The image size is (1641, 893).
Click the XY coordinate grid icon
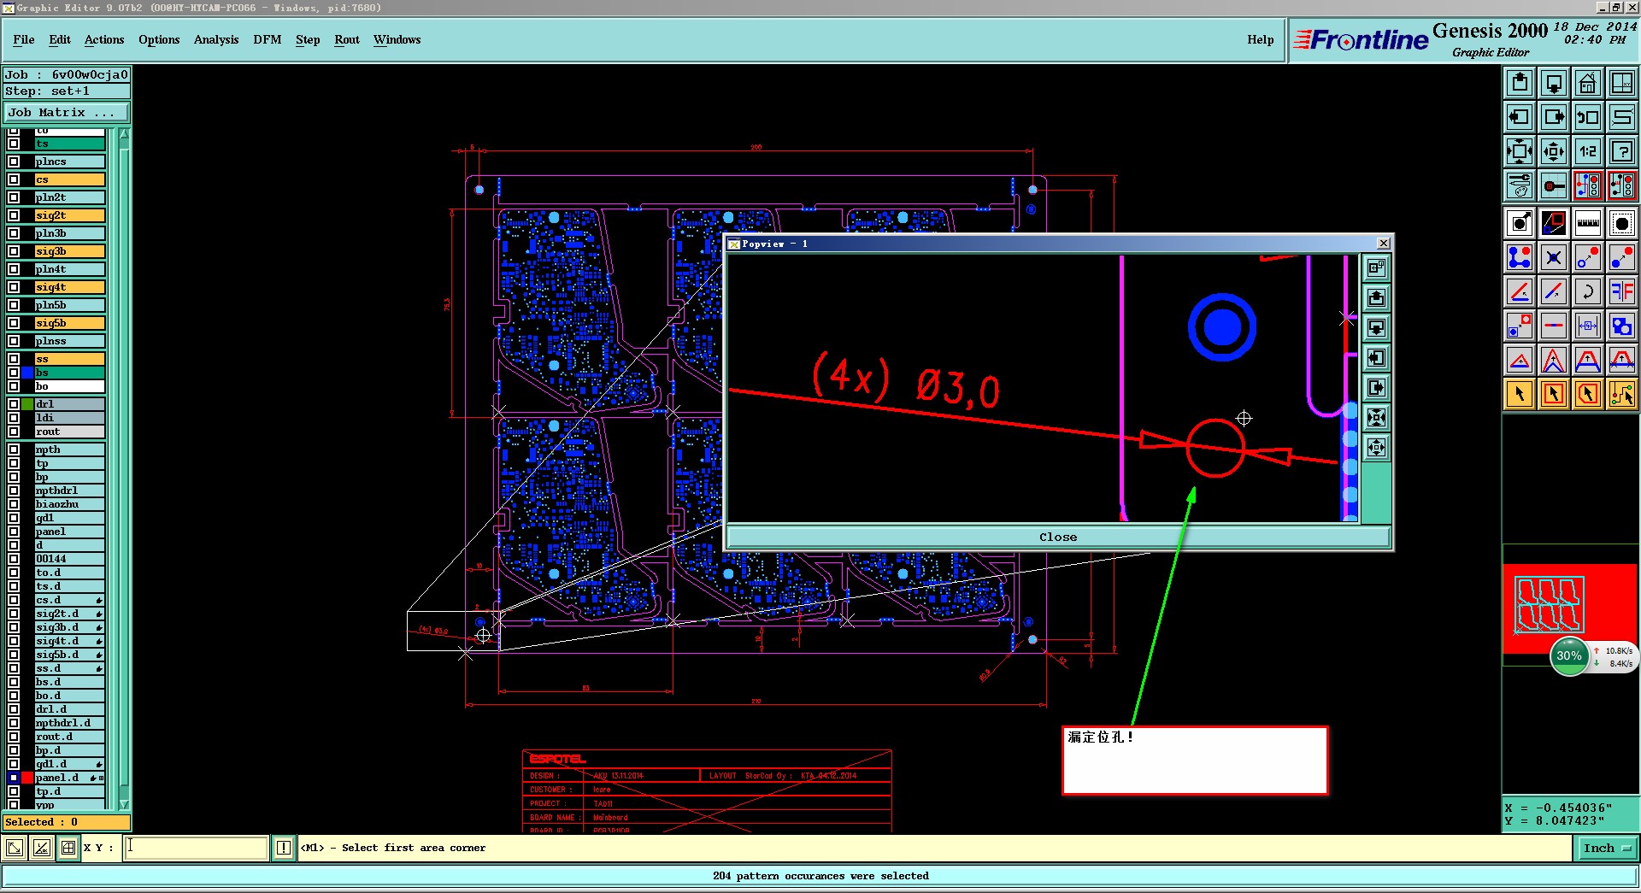pos(1622,83)
